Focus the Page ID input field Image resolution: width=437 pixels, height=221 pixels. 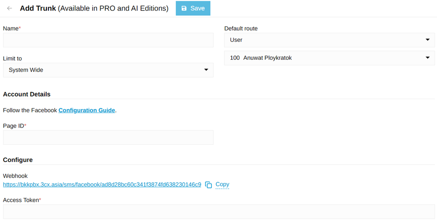[x=108, y=138]
